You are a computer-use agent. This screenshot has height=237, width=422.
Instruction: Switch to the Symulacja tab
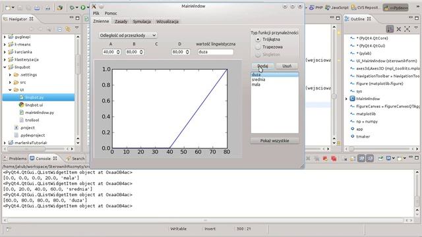click(x=142, y=22)
